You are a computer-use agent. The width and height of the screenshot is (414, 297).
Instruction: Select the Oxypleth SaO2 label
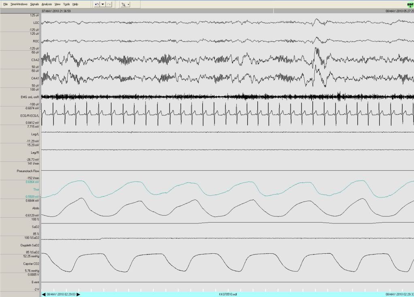click(30, 245)
